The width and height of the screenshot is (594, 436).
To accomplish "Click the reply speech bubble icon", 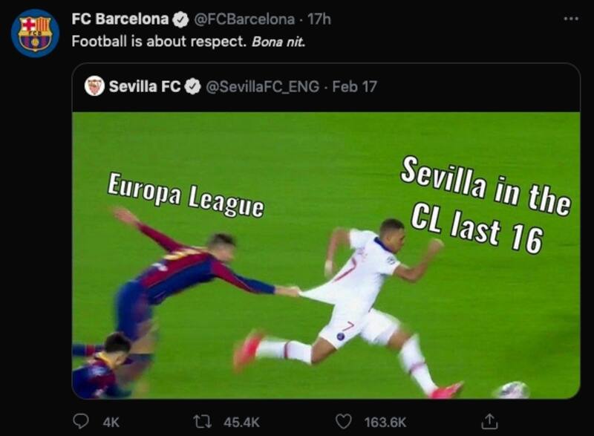I will [x=80, y=421].
